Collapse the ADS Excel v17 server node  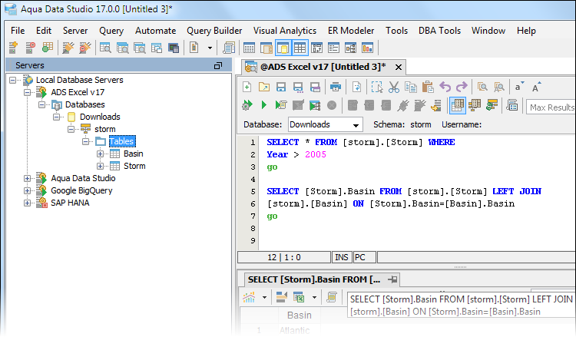pos(27,92)
